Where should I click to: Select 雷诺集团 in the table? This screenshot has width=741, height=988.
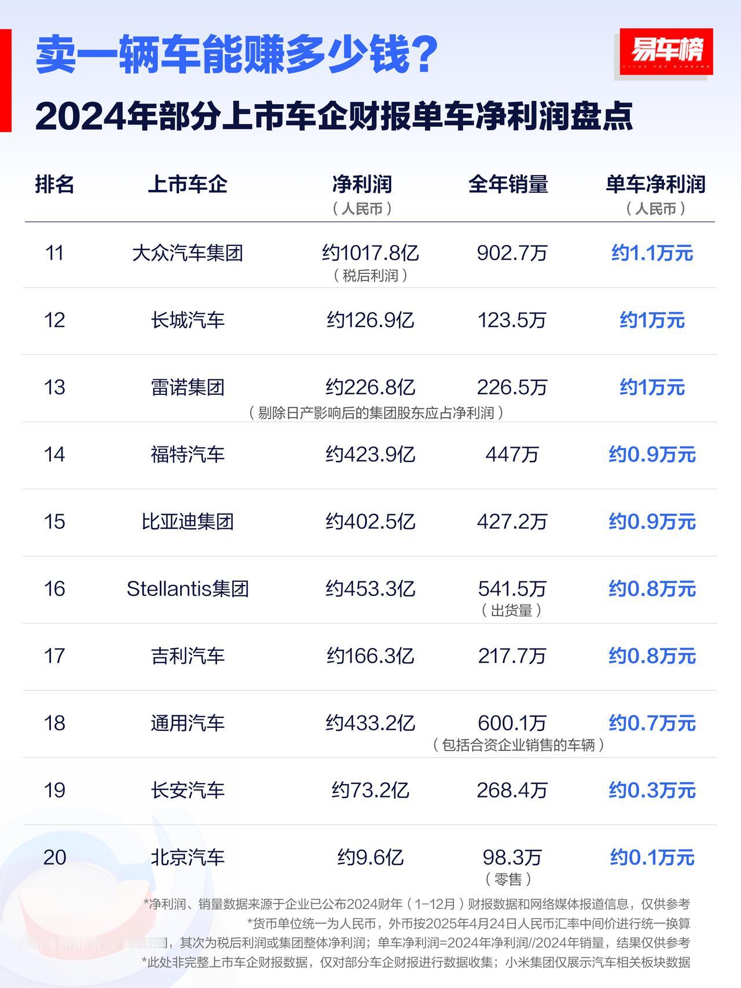188,387
